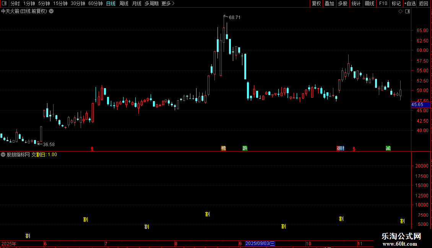This screenshot has width=432, height=248.
Task: Select the 30分钟 period tab
Action: coord(78,3)
